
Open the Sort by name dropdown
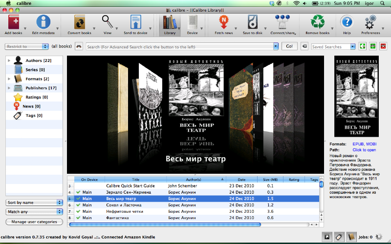pyautogui.click(x=34, y=203)
